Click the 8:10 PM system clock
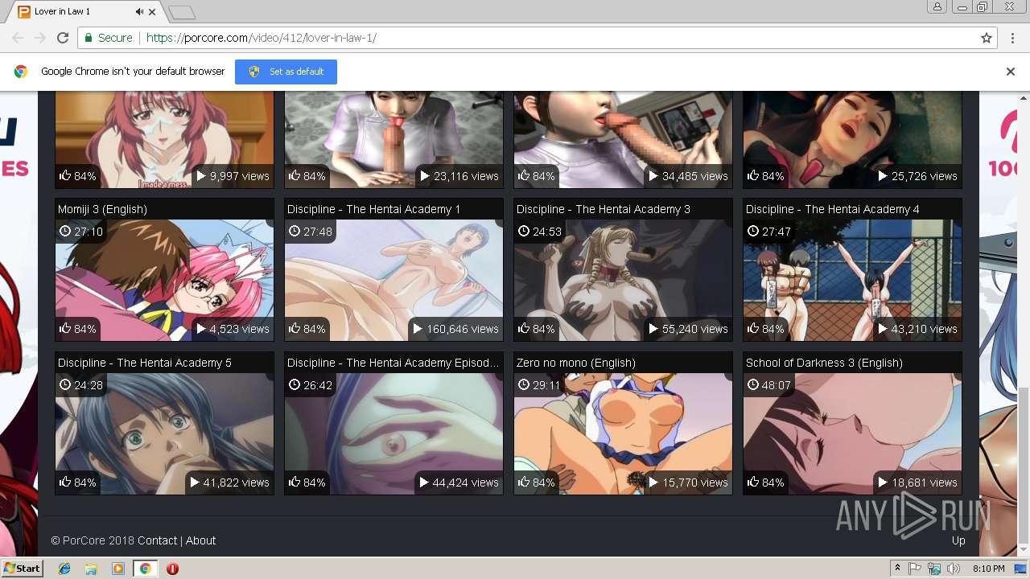The height and width of the screenshot is (579, 1030). (989, 569)
